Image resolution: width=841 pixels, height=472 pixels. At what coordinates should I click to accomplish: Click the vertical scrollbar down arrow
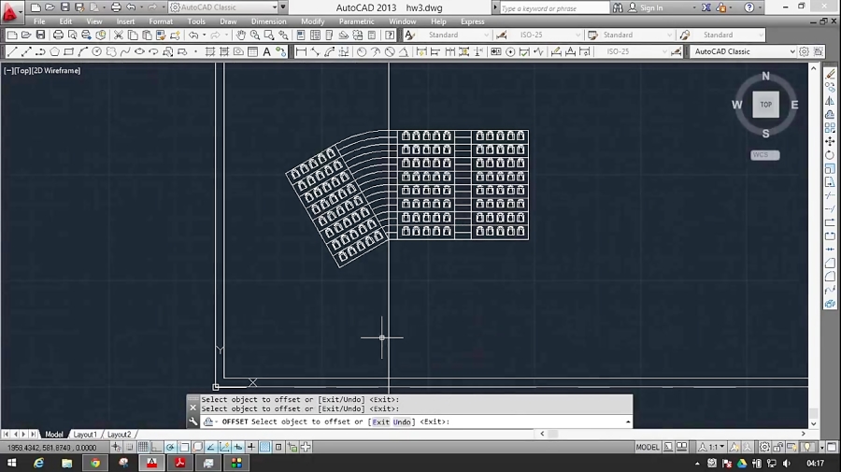click(x=814, y=423)
